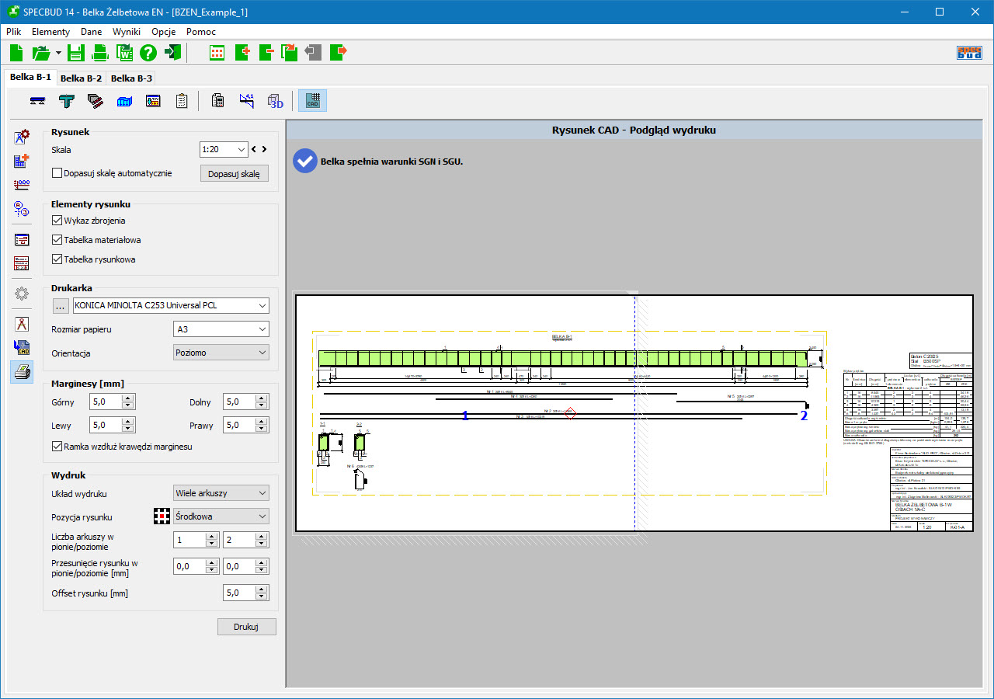
Task: Click the clipboard report icon
Action: pyautogui.click(x=181, y=101)
